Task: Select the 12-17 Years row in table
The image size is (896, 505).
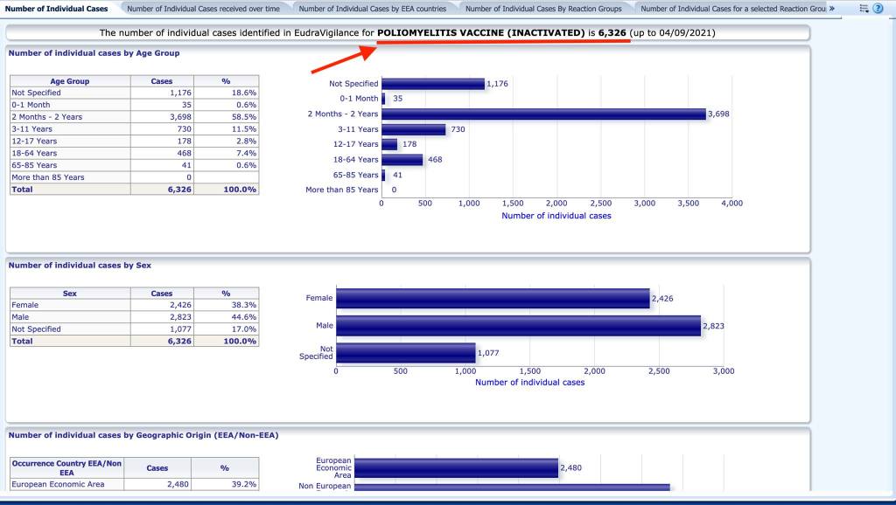Action: tap(70, 141)
